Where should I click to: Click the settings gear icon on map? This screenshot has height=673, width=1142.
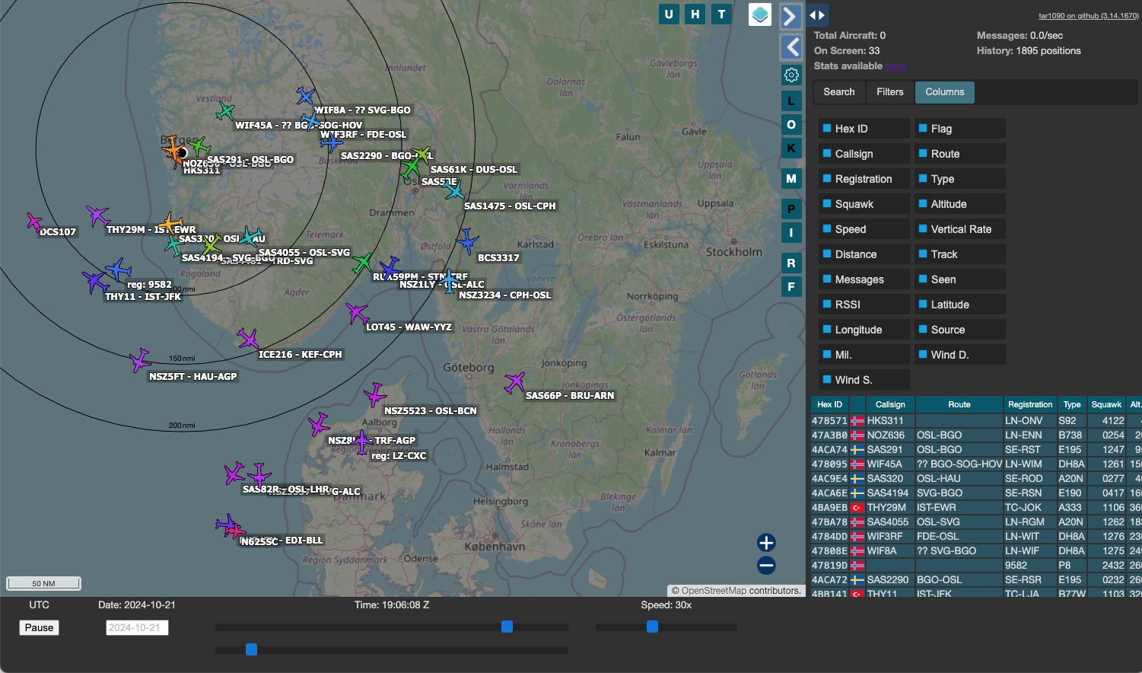tap(791, 75)
